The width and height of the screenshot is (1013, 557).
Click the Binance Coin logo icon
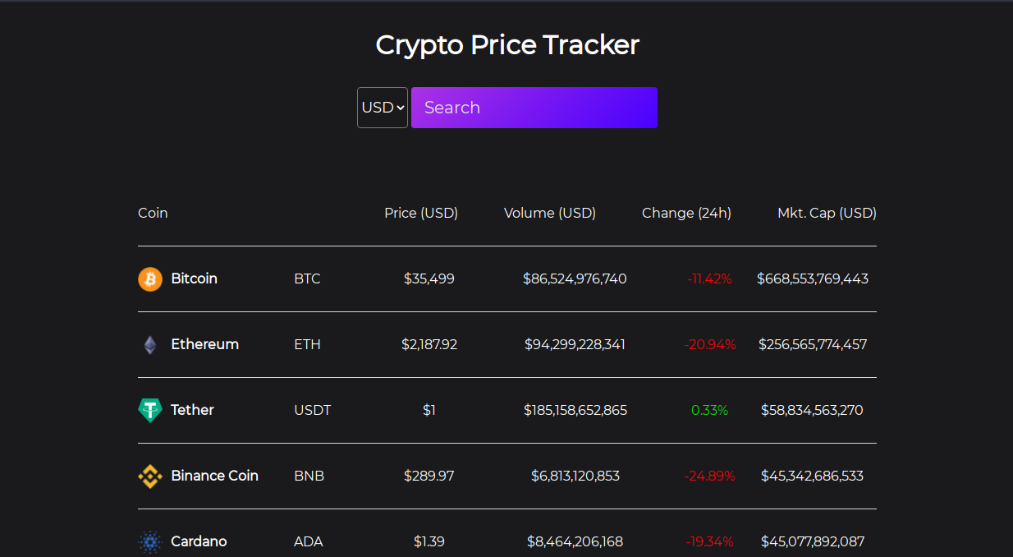point(149,476)
